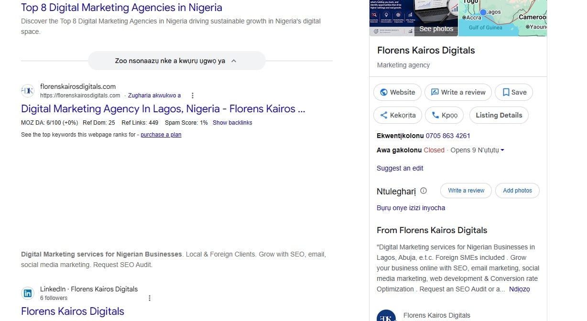Expand opening hours dropdown arrow
587x321 pixels.
502,150
